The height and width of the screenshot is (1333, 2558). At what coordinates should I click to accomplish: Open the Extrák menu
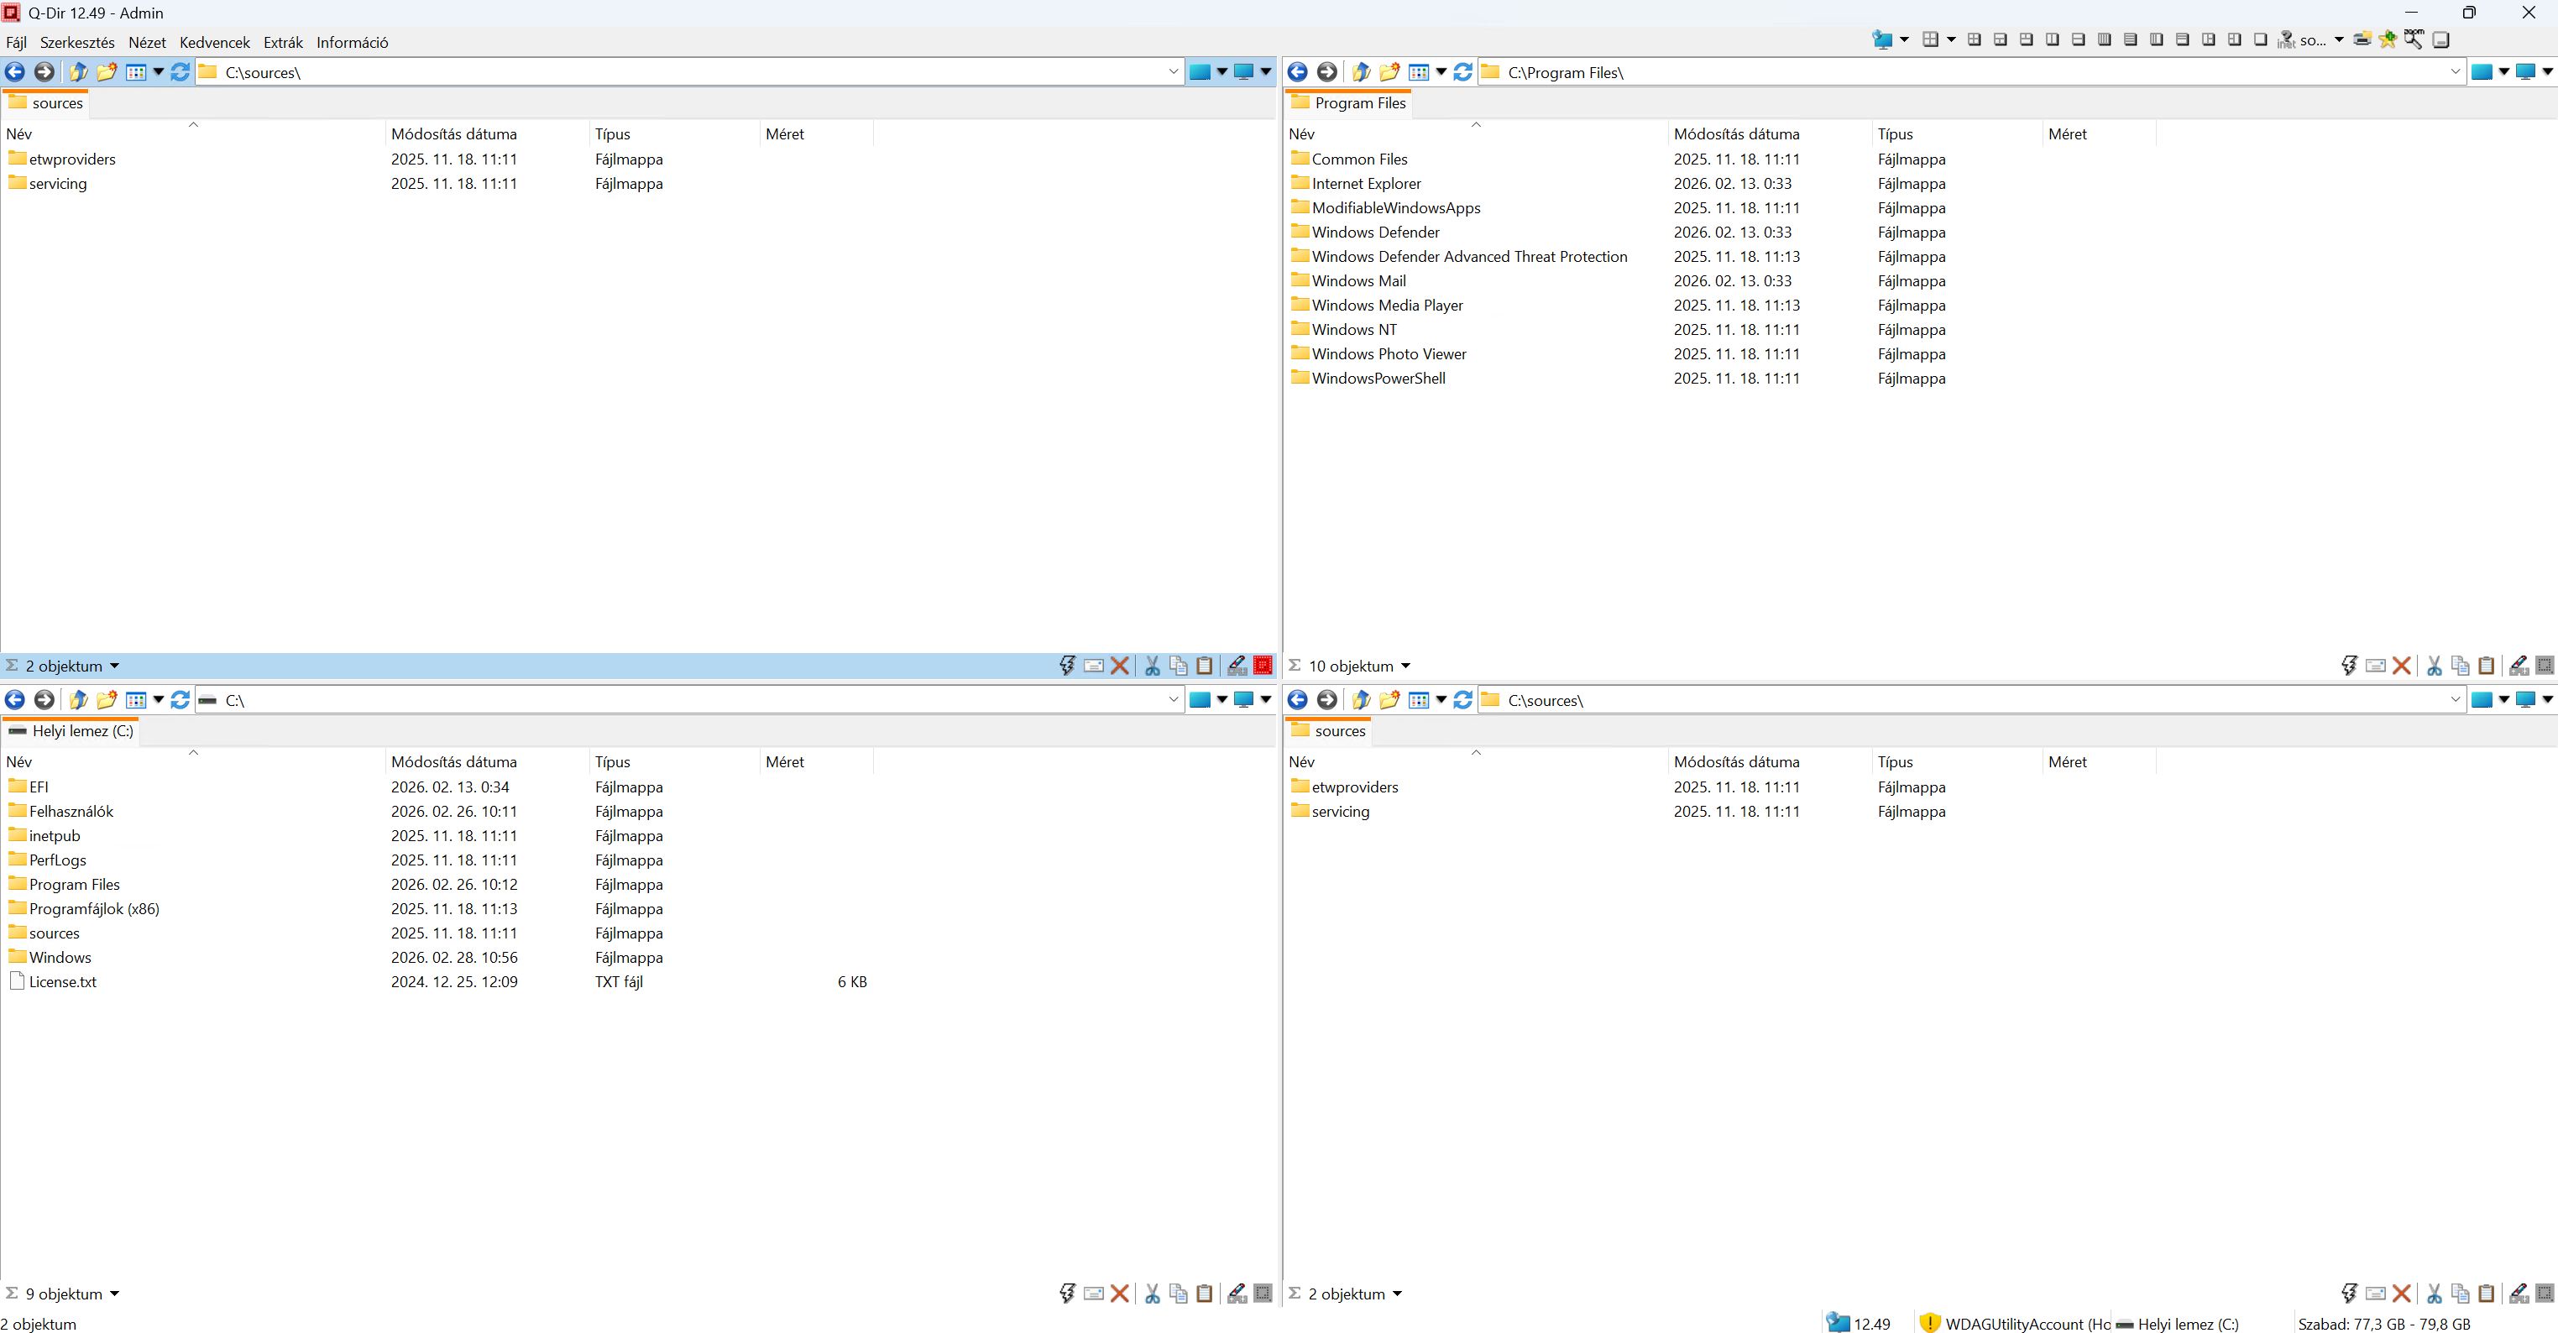click(x=283, y=43)
